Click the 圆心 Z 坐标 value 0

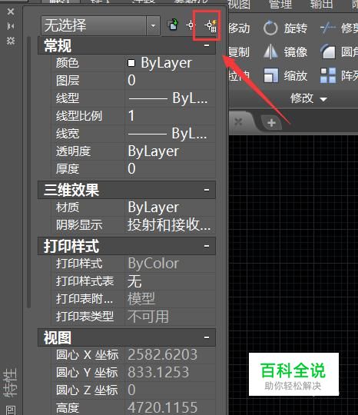(x=170, y=390)
